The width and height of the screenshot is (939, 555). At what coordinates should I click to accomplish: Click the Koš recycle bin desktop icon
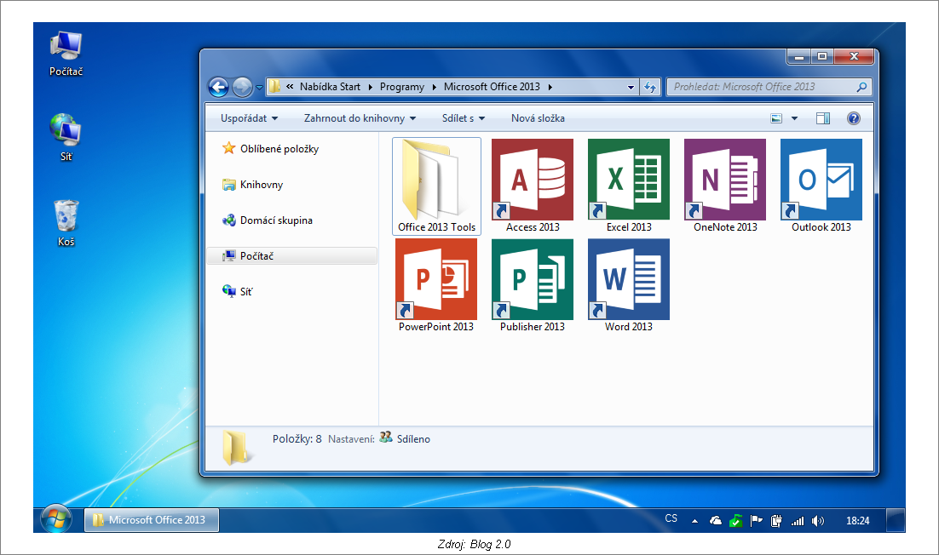66,218
